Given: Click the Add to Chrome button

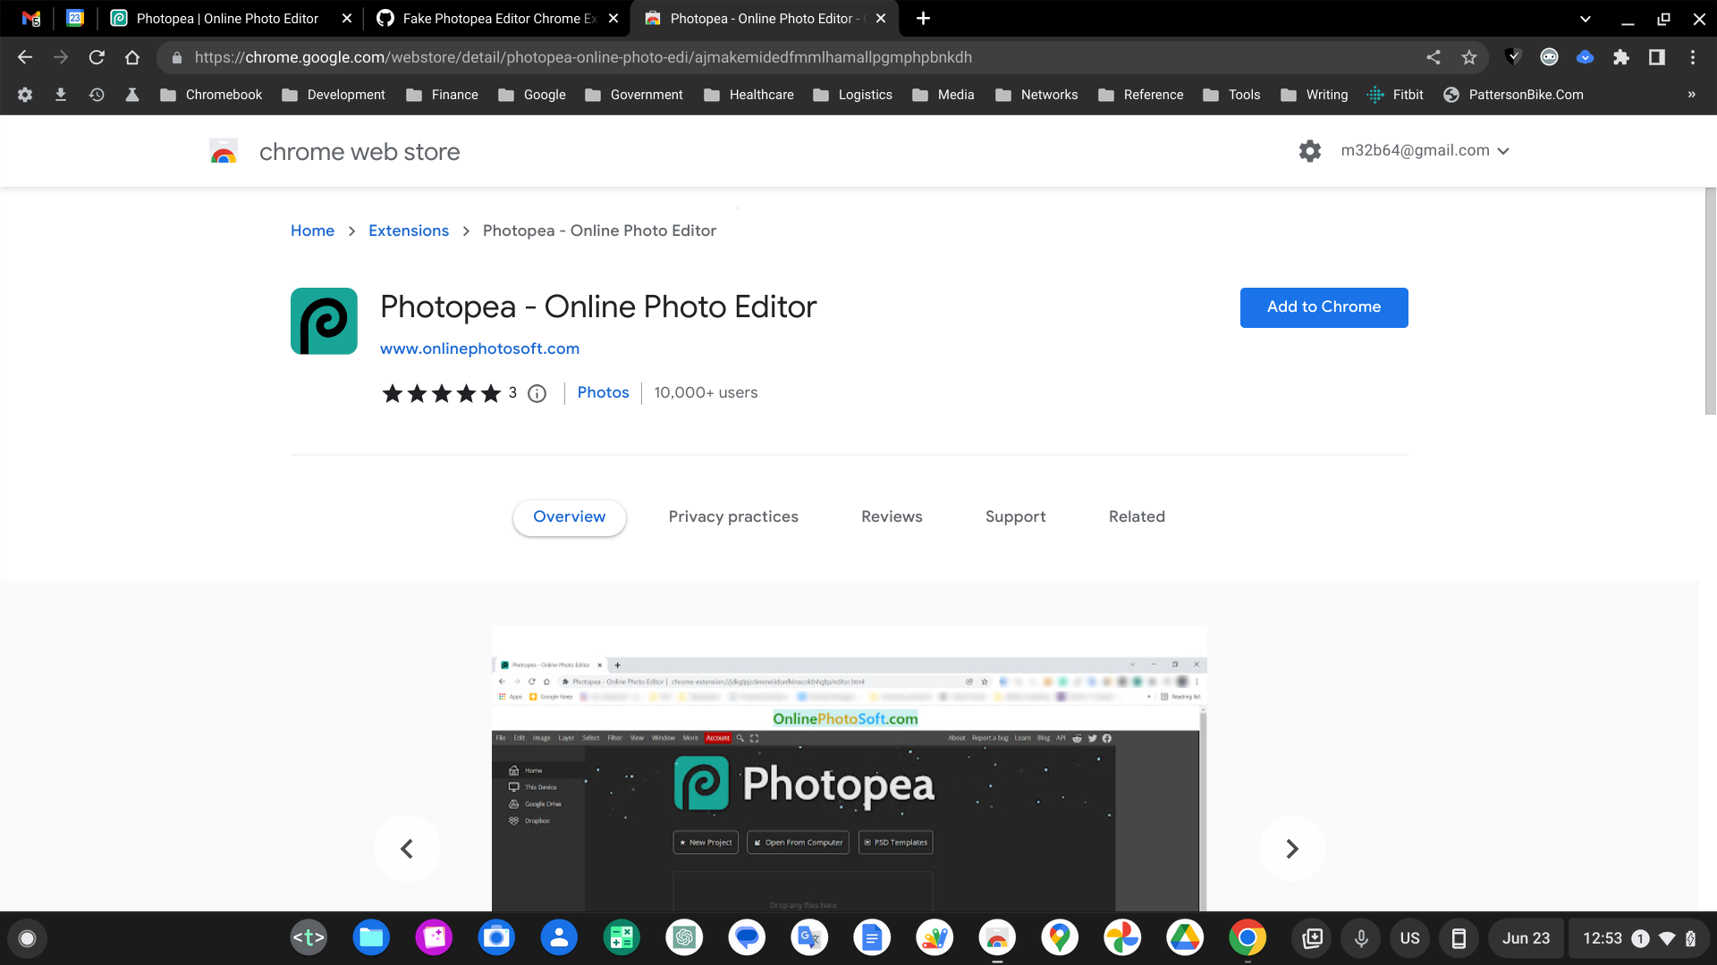Looking at the screenshot, I should click(1324, 306).
